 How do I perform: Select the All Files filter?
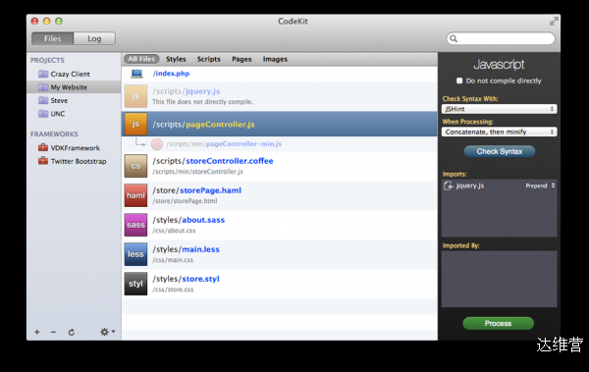pos(141,59)
